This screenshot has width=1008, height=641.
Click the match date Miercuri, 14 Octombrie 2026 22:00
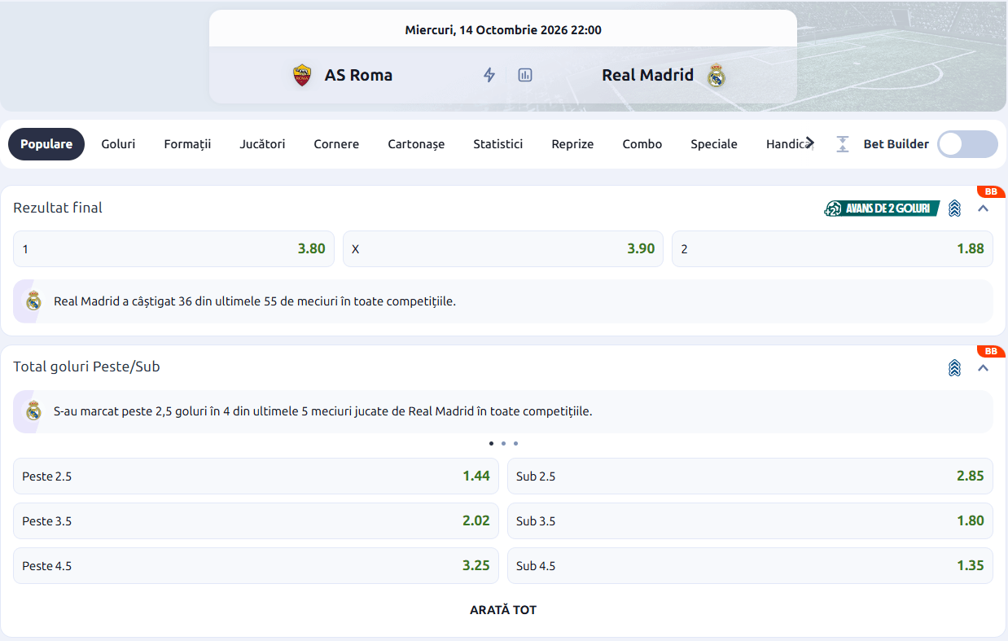[503, 30]
